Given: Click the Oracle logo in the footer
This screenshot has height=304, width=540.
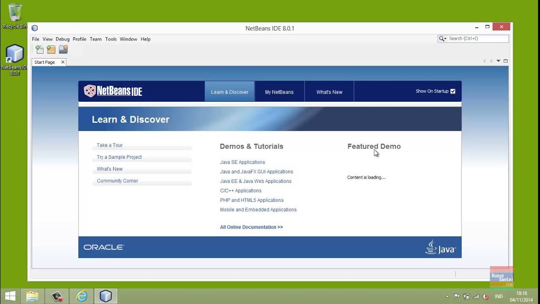Looking at the screenshot, I should pyautogui.click(x=103, y=247).
